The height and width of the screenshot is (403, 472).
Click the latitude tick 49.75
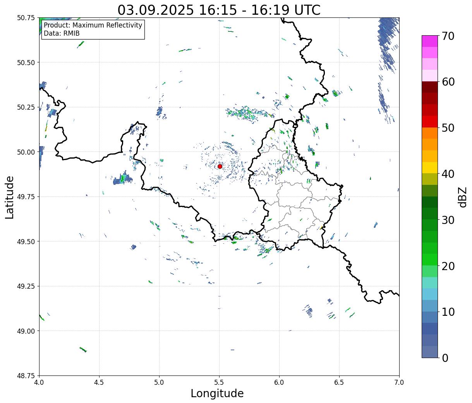tap(26, 197)
